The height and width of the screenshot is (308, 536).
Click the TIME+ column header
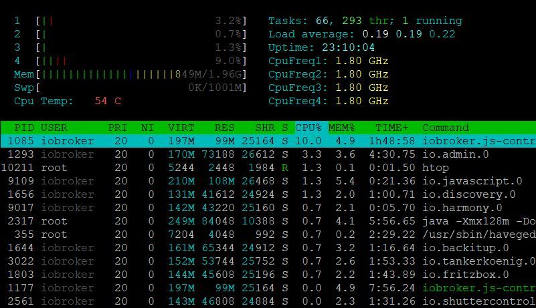tap(391, 128)
